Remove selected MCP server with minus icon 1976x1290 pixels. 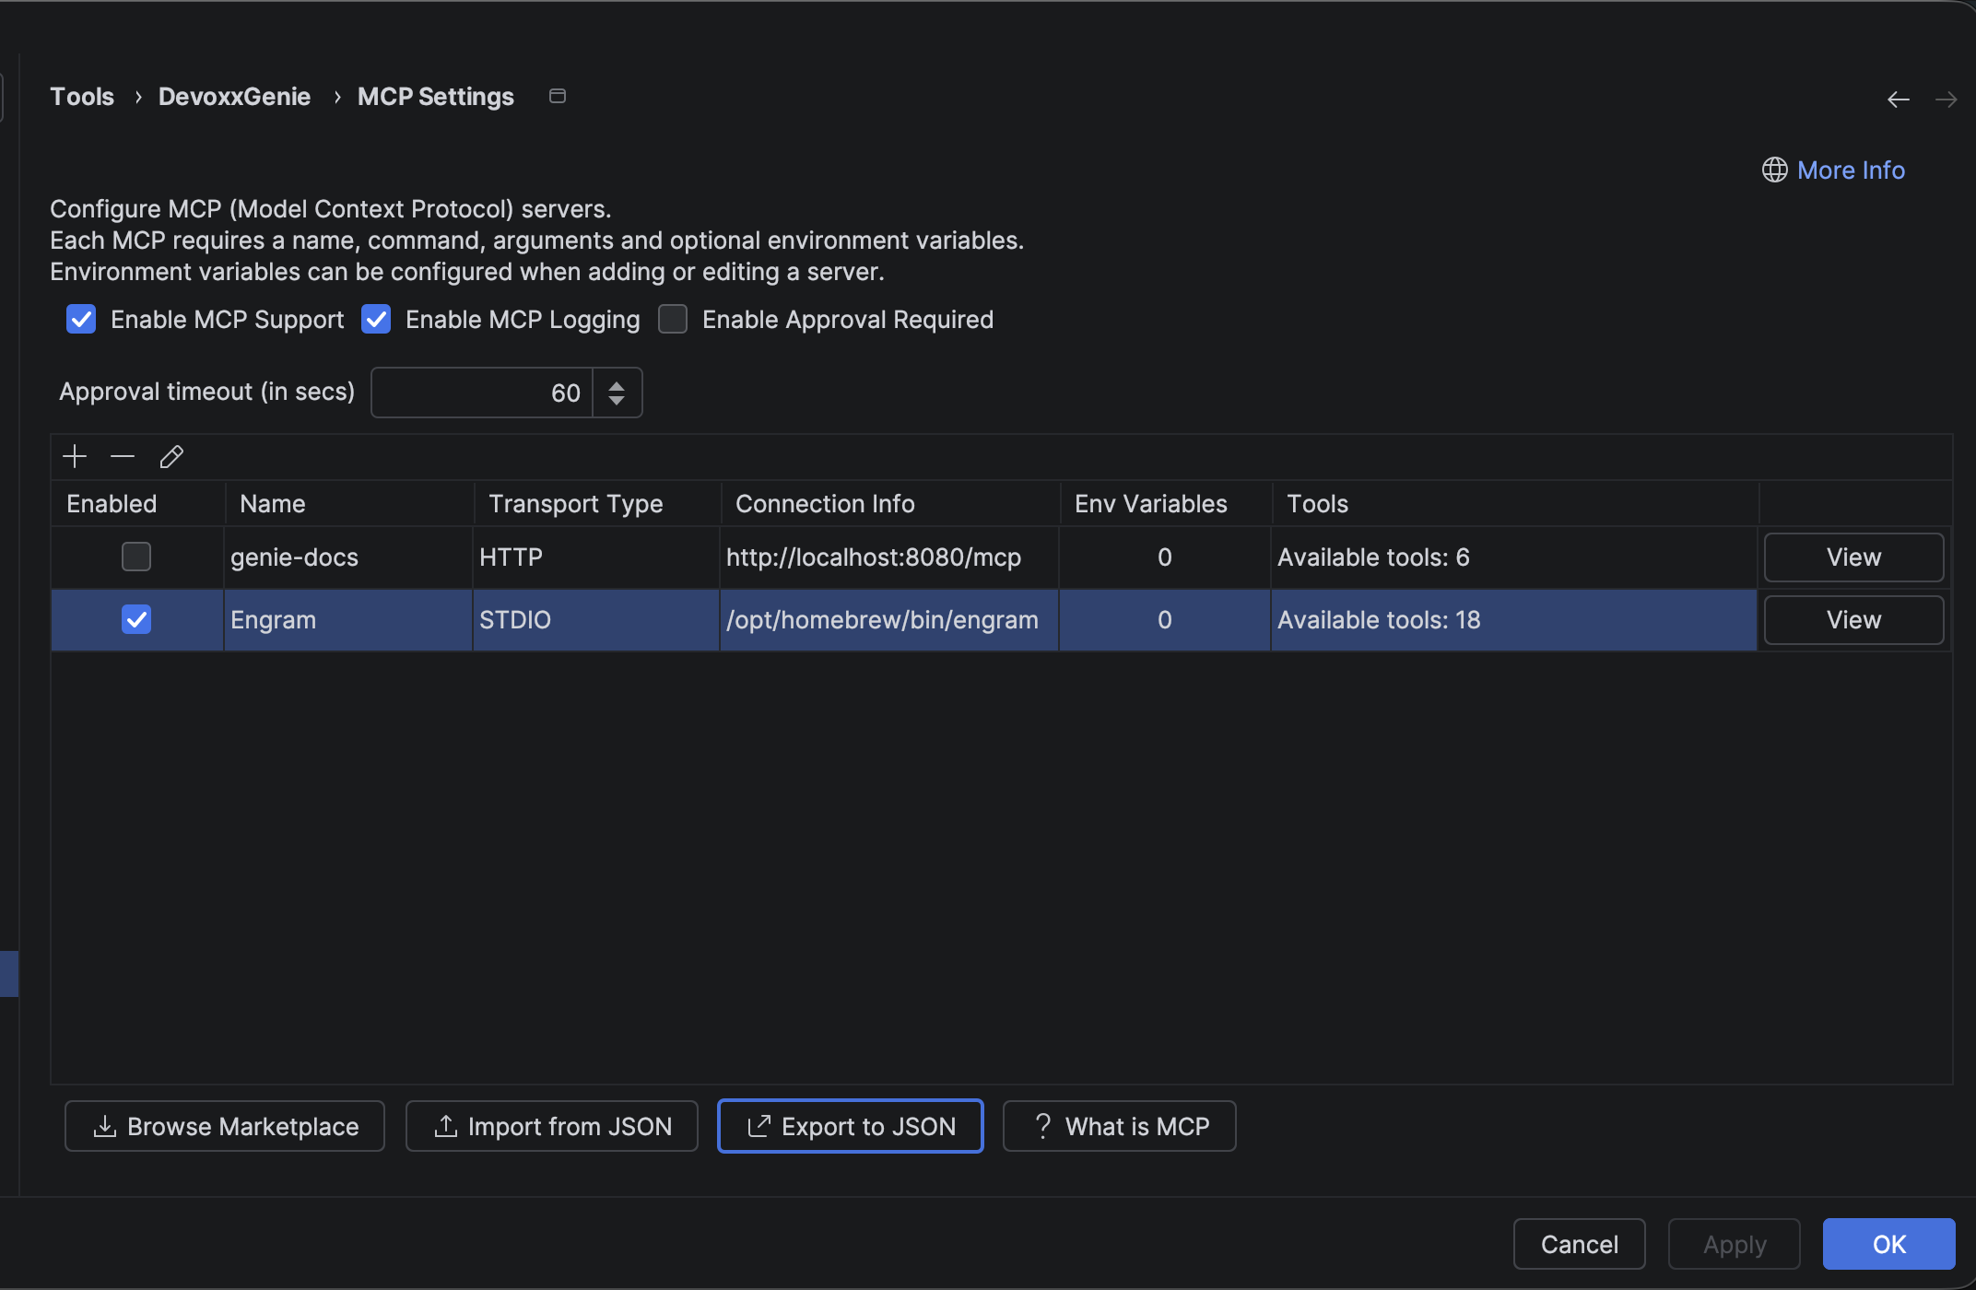[123, 456]
